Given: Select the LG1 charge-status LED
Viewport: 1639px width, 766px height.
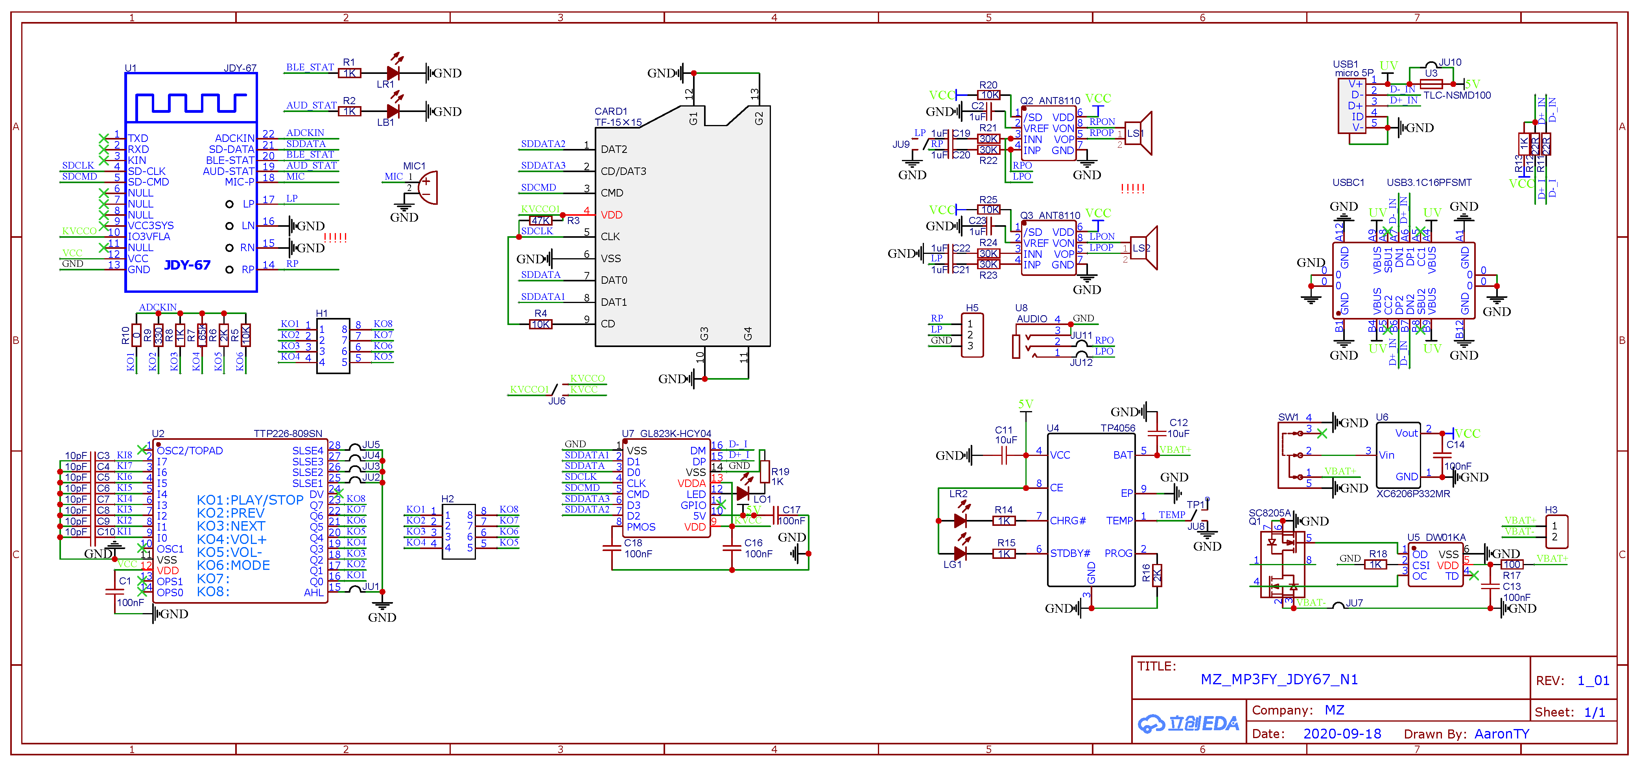Looking at the screenshot, I should point(961,554).
